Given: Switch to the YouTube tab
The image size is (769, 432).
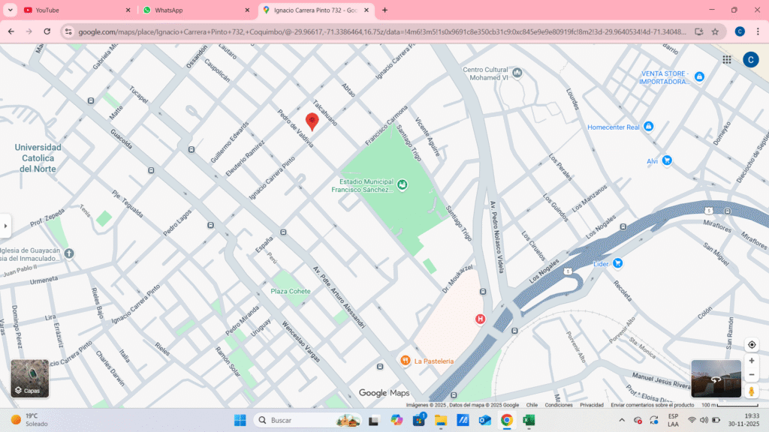Looking at the screenshot, I should (x=71, y=10).
